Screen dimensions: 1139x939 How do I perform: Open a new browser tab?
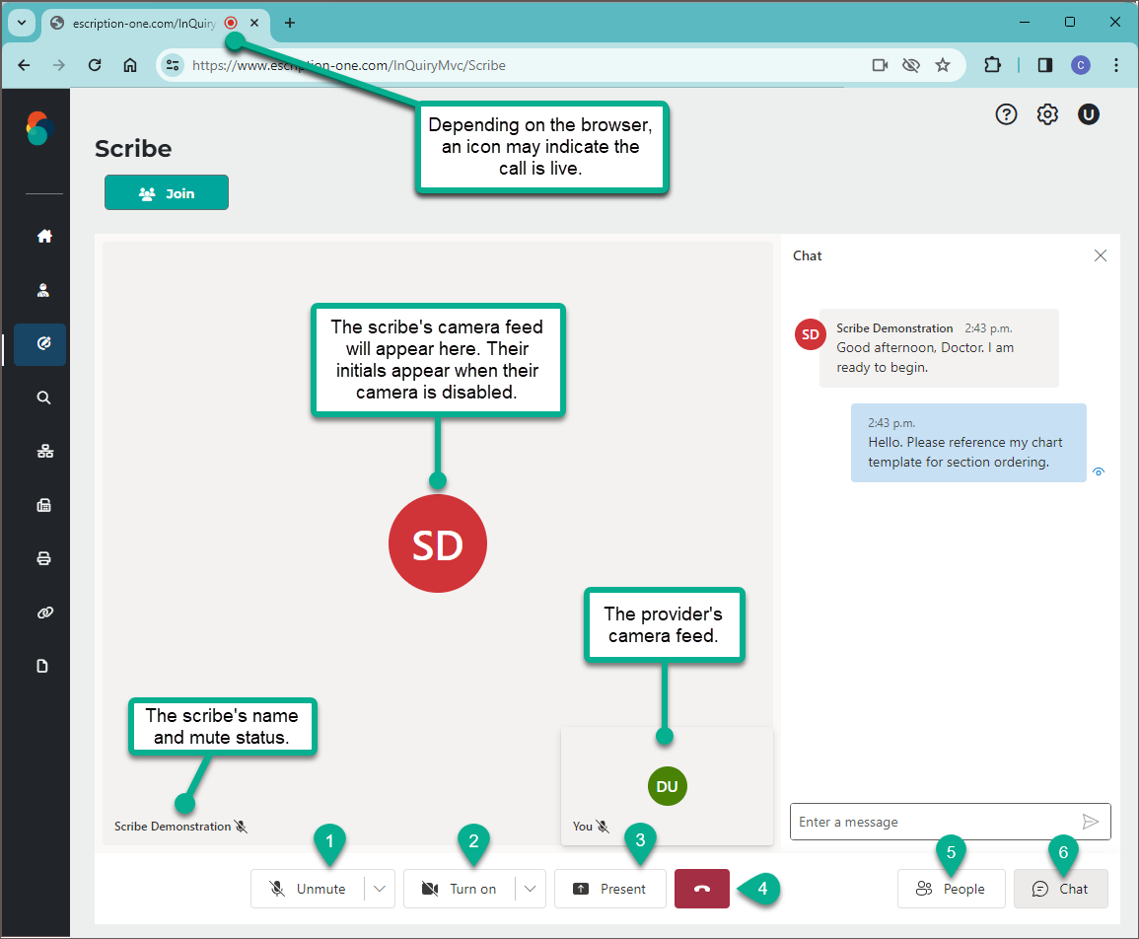(289, 23)
